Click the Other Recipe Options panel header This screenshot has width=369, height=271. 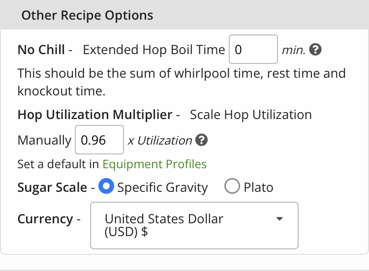point(87,15)
